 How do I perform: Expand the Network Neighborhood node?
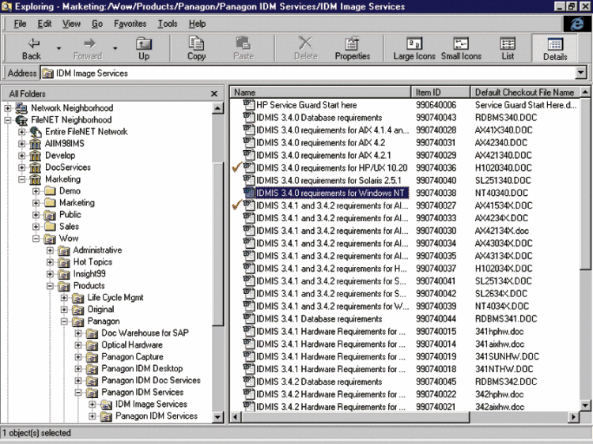pos(8,108)
